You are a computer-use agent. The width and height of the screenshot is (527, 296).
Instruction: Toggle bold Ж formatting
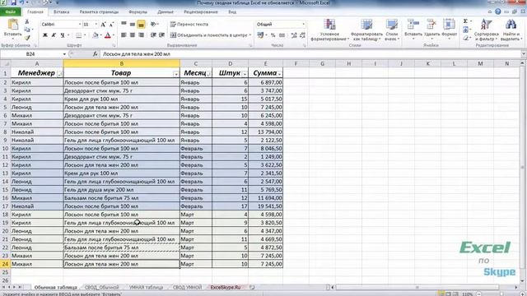point(44,35)
